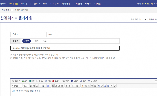157x96 pixels.
Task: Add a poll with 투표
Action: pos(83,81)
